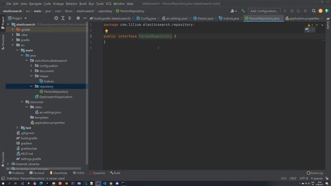Expand the test folder
Screen dimensions: 331x186
pyautogui.click(x=17, y=128)
